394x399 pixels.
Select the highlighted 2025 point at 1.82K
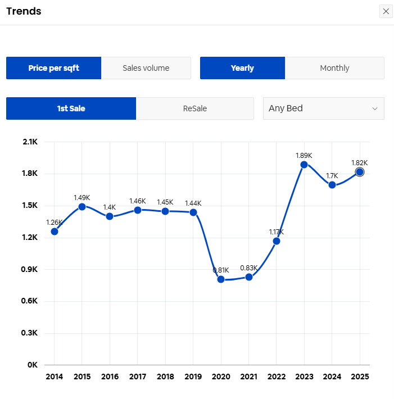click(x=360, y=172)
